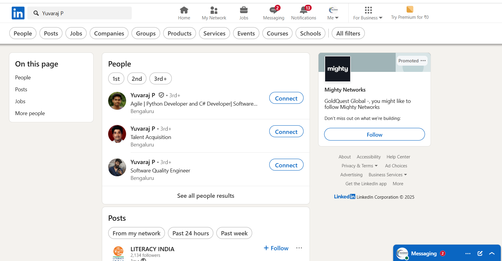Screen dimensions: 502x261
Task: Open the LITERACY INDIA logo
Action: click(118, 254)
